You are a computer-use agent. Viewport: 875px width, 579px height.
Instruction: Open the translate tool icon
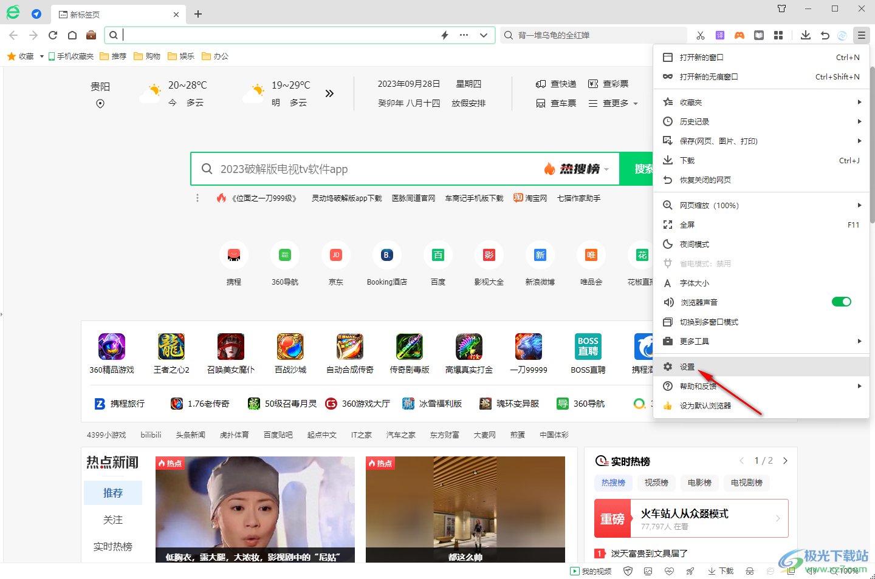[x=720, y=35]
